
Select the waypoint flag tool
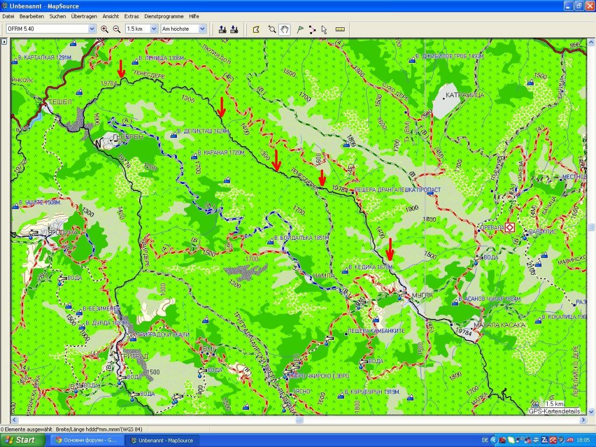tap(300, 29)
